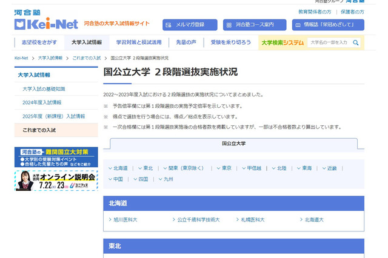Go to 大学入試情報 breadcrumb
Viewport: 388px width, 258px height.
pos(50,58)
